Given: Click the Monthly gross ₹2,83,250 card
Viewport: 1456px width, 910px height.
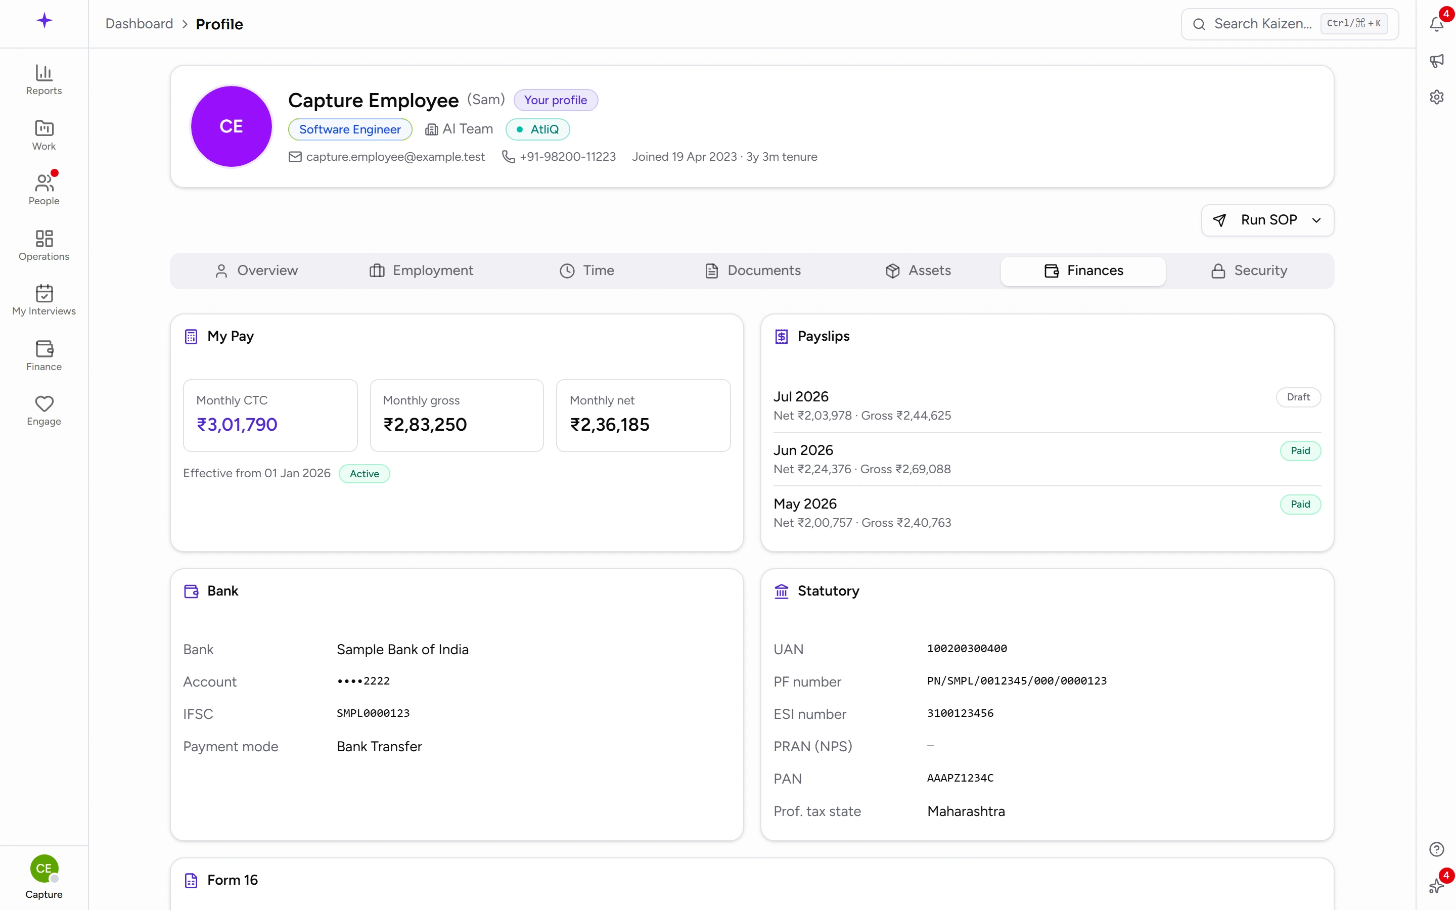Looking at the screenshot, I should point(457,415).
